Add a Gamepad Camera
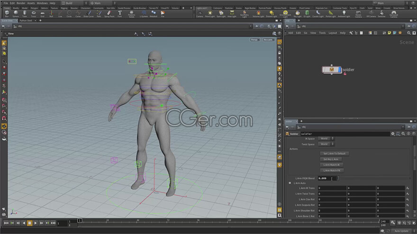417x234 pixels. 394,14
